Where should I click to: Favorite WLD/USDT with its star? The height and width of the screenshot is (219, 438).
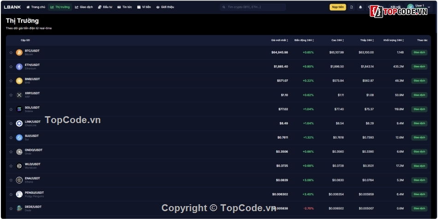11,166
